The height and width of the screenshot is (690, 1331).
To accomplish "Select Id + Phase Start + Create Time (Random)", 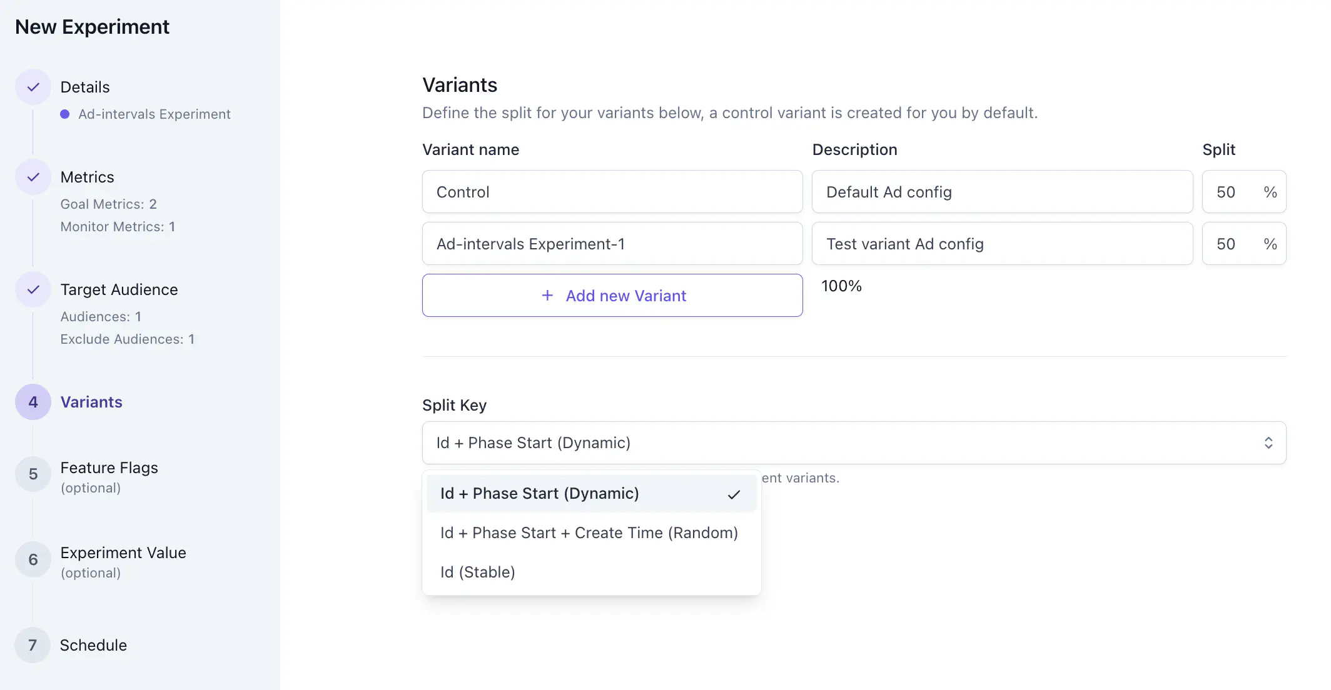I will point(589,532).
